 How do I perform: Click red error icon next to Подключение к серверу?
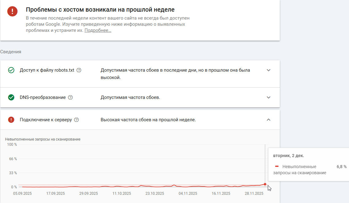click(11, 120)
